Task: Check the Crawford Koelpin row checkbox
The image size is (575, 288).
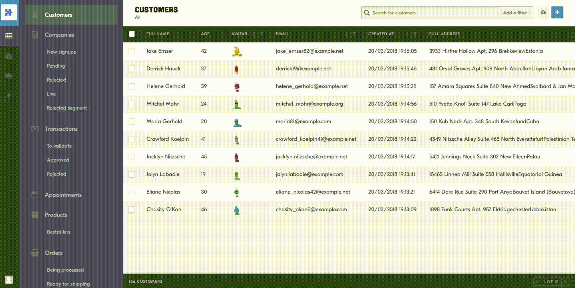Action: pos(132,139)
